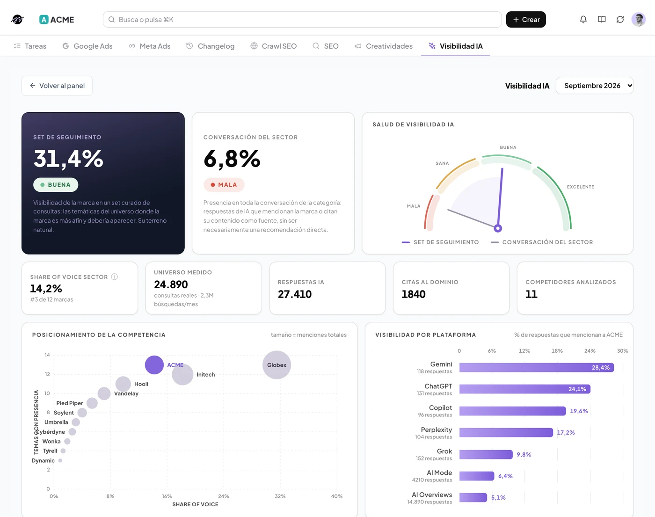Screen dimensions: 655x517
Task: Click the info icon beside Share of Voice Sector
Action: click(115, 277)
